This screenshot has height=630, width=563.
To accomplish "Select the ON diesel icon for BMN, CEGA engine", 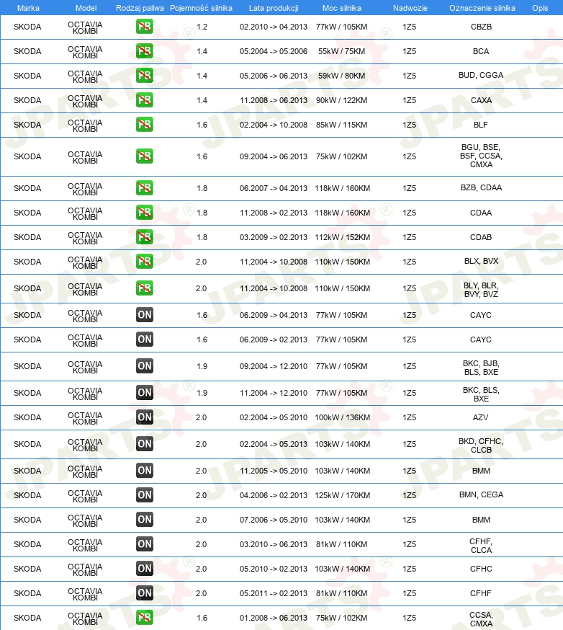I will pos(145,495).
